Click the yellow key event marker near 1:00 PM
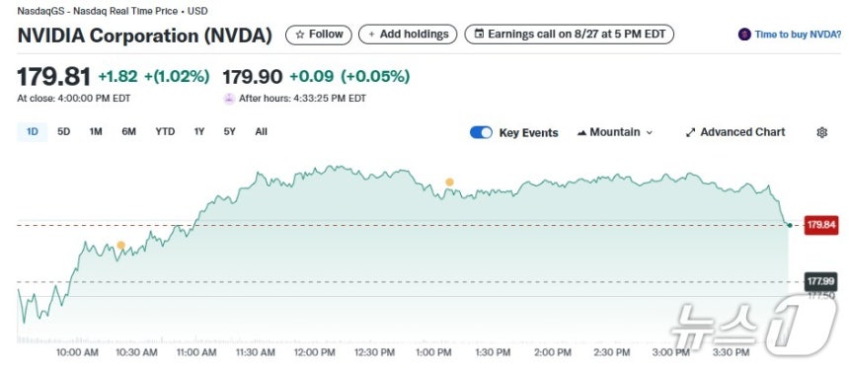Image resolution: width=849 pixels, height=368 pixels. 449,183
